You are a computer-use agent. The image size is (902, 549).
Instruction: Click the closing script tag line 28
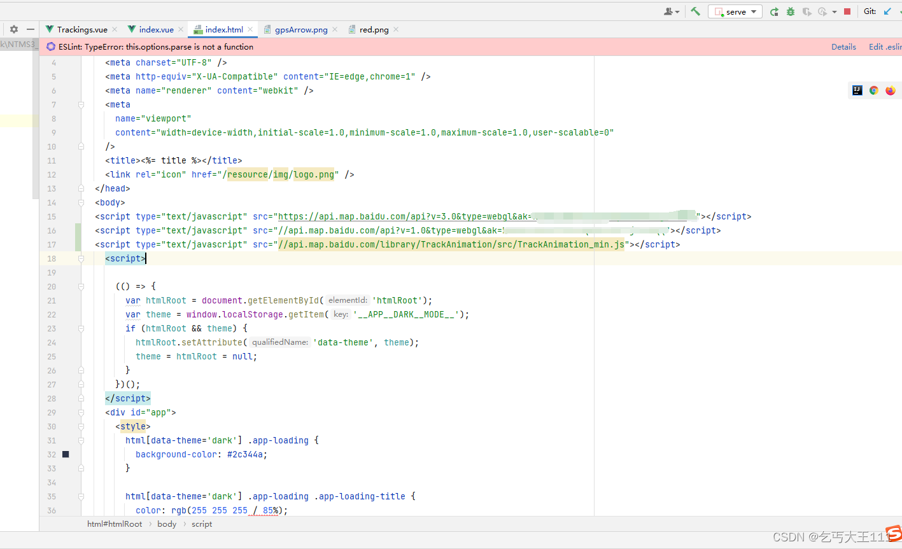point(128,398)
